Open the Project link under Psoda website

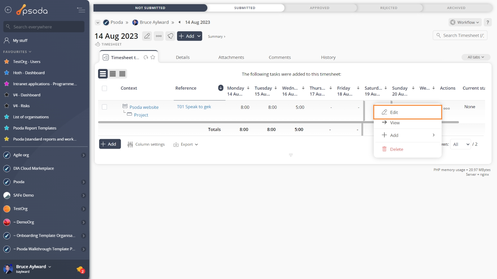pyautogui.click(x=141, y=115)
